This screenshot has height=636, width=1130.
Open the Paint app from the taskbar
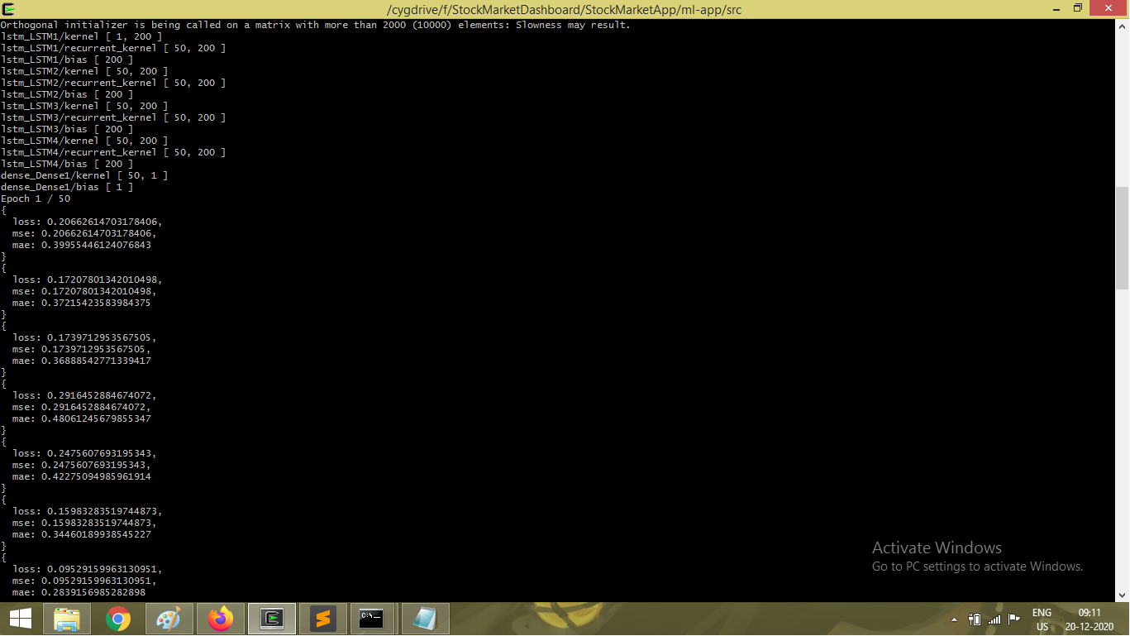169,619
